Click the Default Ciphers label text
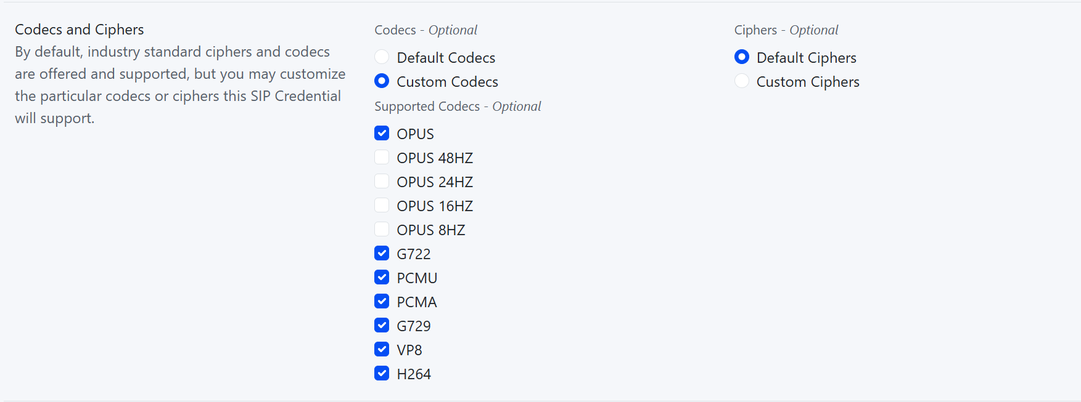 point(806,58)
